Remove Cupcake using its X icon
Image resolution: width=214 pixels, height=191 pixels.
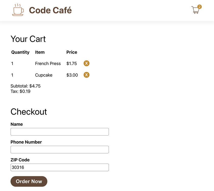(x=86, y=75)
